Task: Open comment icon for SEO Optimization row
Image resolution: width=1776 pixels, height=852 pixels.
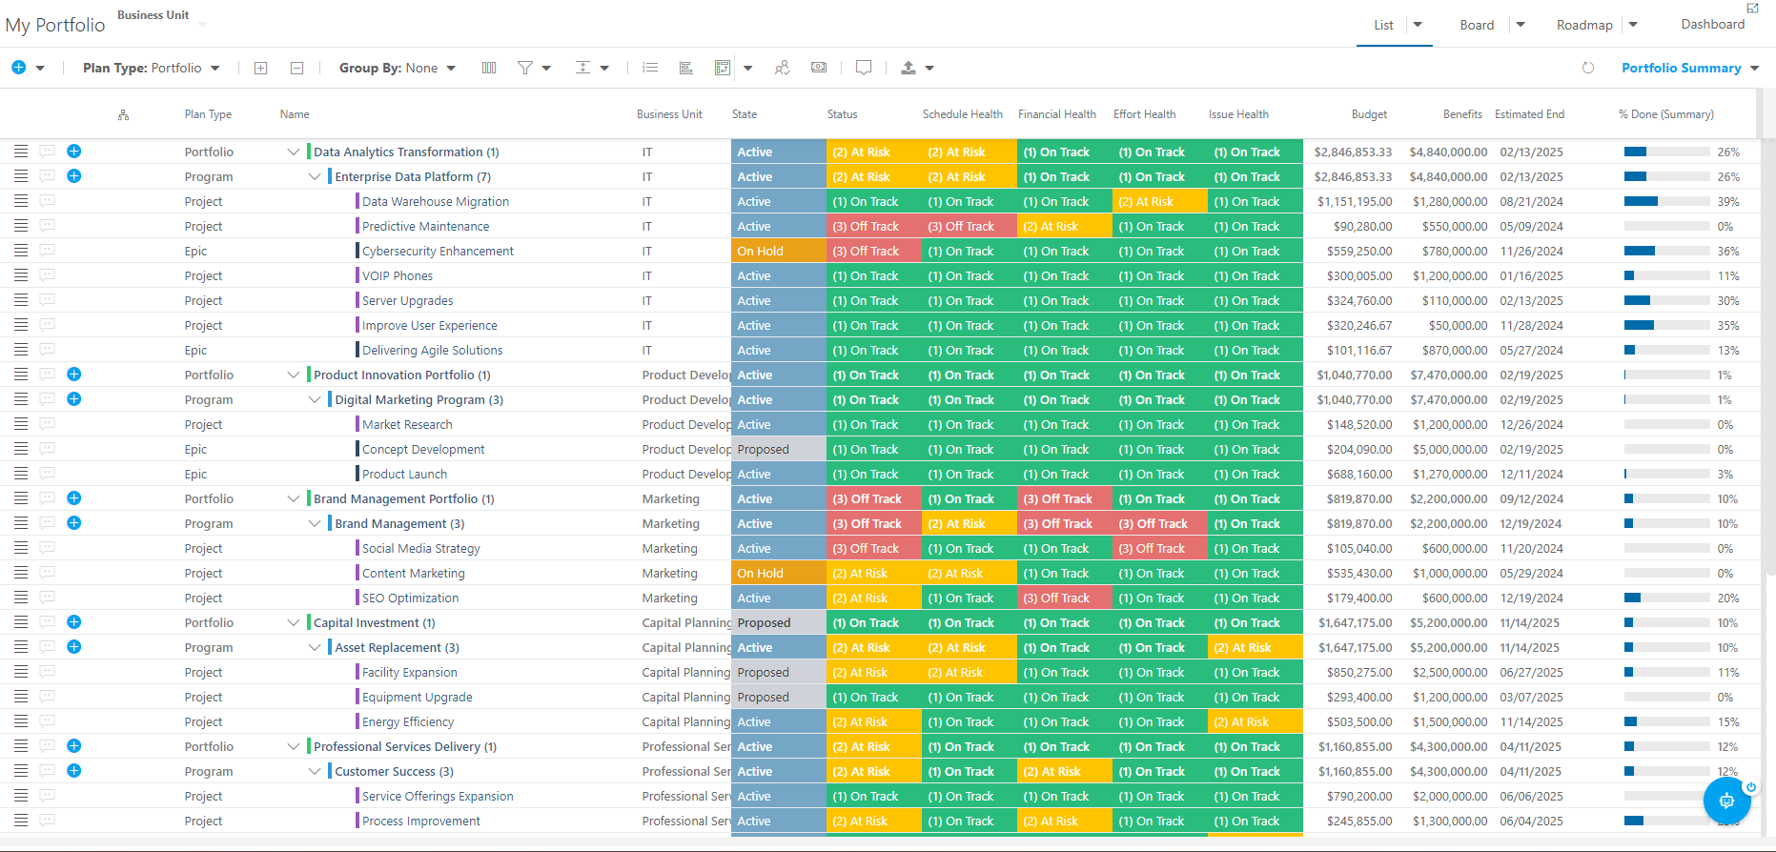Action: (47, 598)
